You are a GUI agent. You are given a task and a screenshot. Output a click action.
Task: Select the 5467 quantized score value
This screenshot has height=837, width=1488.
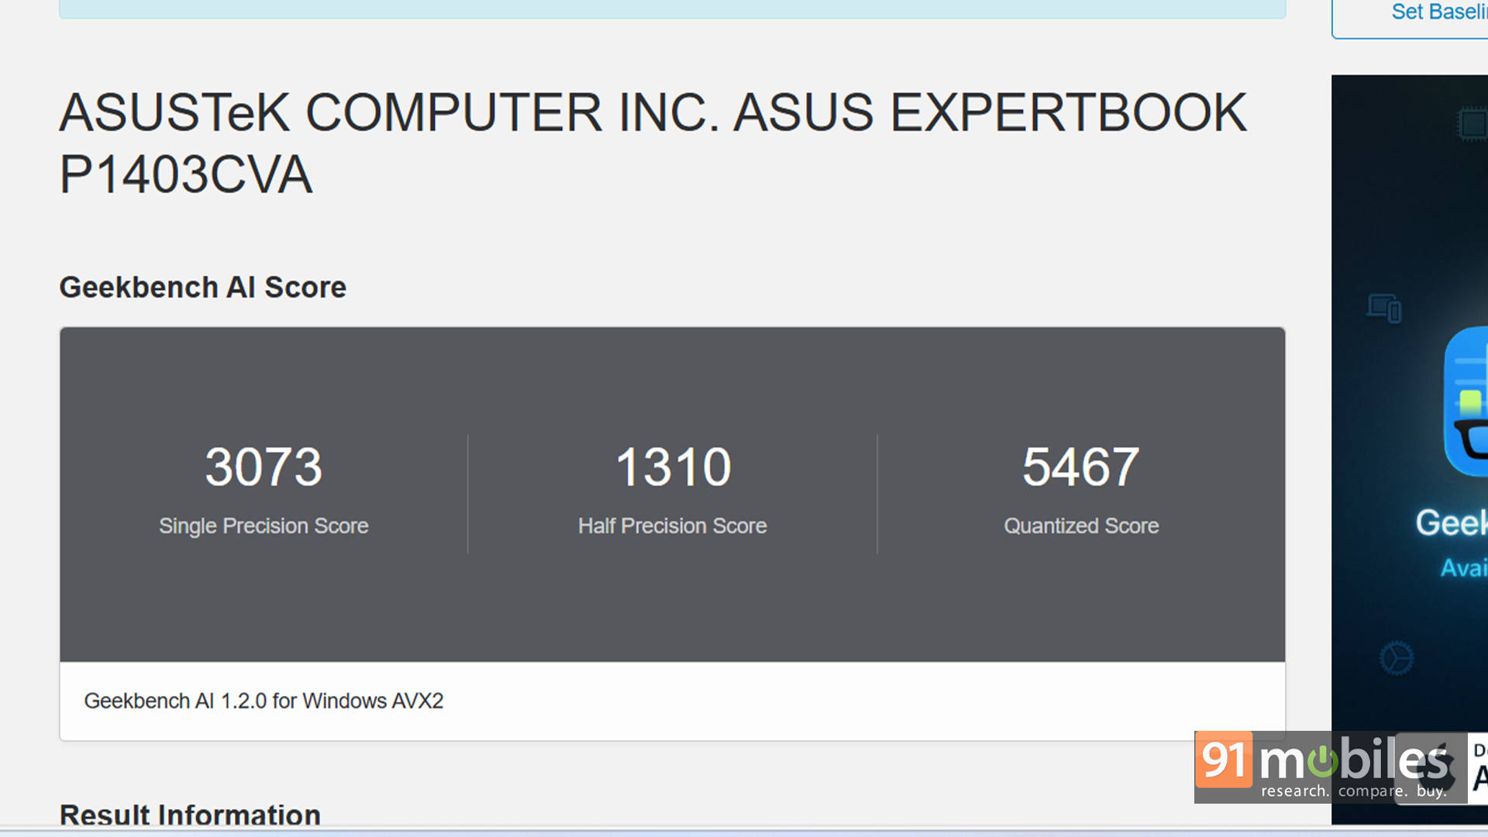tap(1081, 467)
